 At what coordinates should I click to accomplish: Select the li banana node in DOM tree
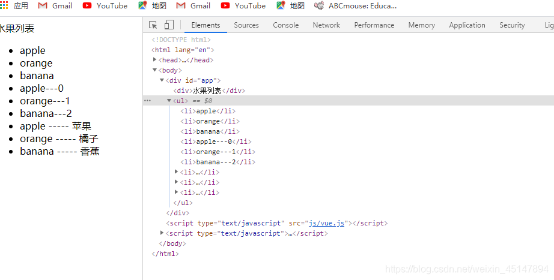coord(210,131)
